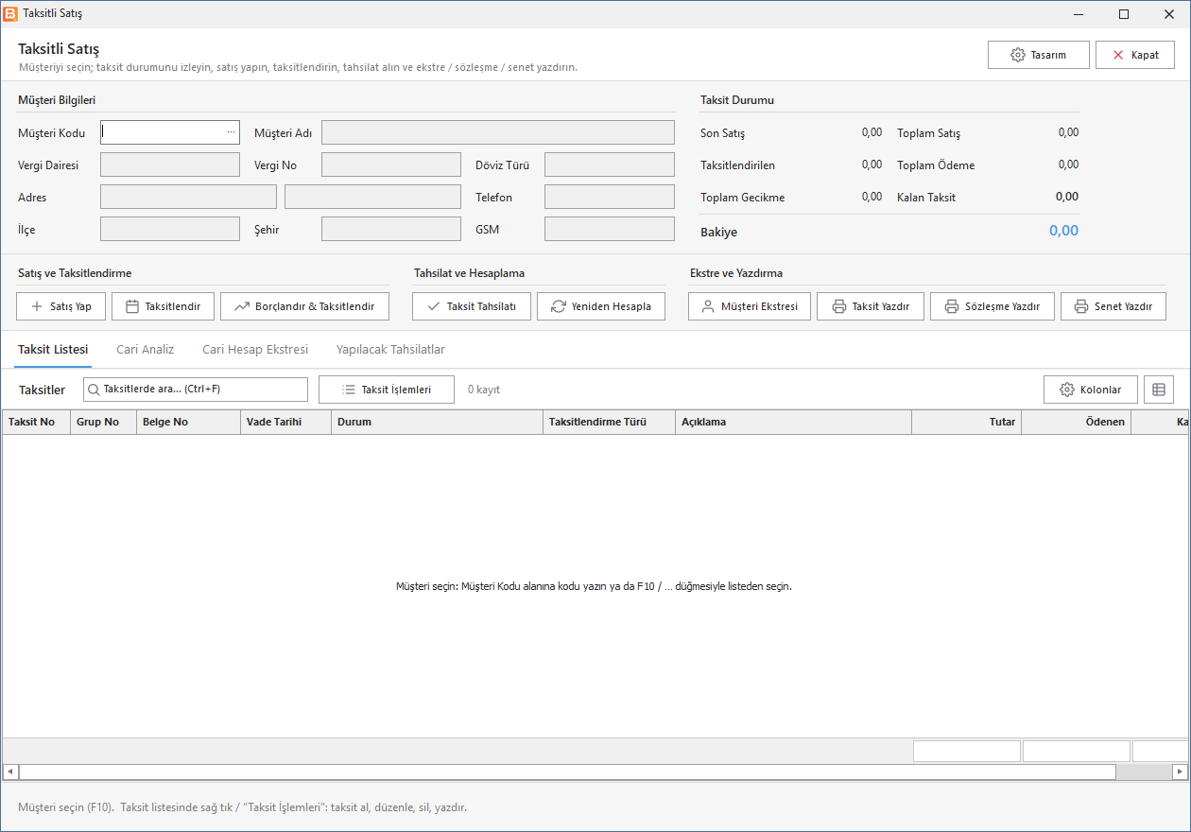The width and height of the screenshot is (1191, 832).
Task: Click Borçlandır & Taksitlendir
Action: pos(304,306)
